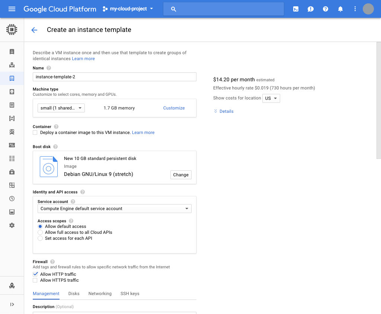Screen dimensions: 381x314
Task: Go to VM instances in the sidebar
Action: 12,52
